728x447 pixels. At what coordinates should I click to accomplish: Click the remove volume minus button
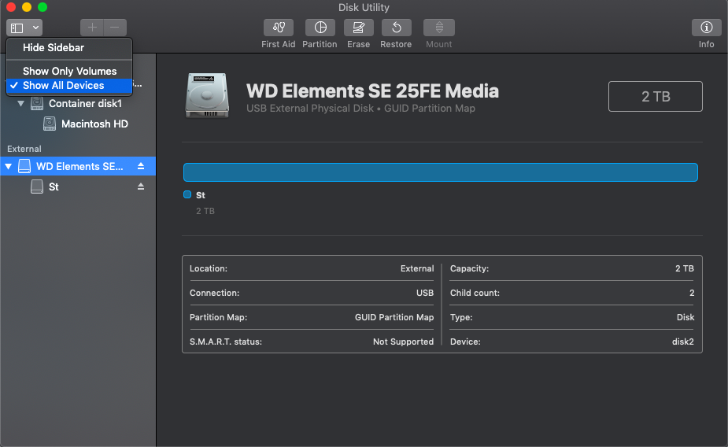tap(115, 28)
